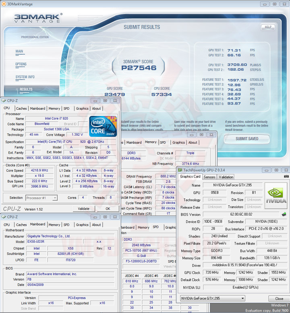Click the Channels value Triple

[190, 153]
